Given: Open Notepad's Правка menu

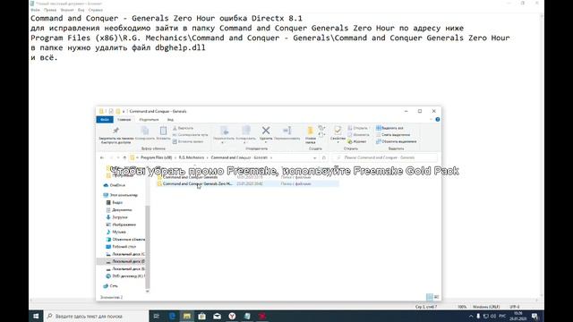Looking at the screenshot, I should [x=50, y=10].
